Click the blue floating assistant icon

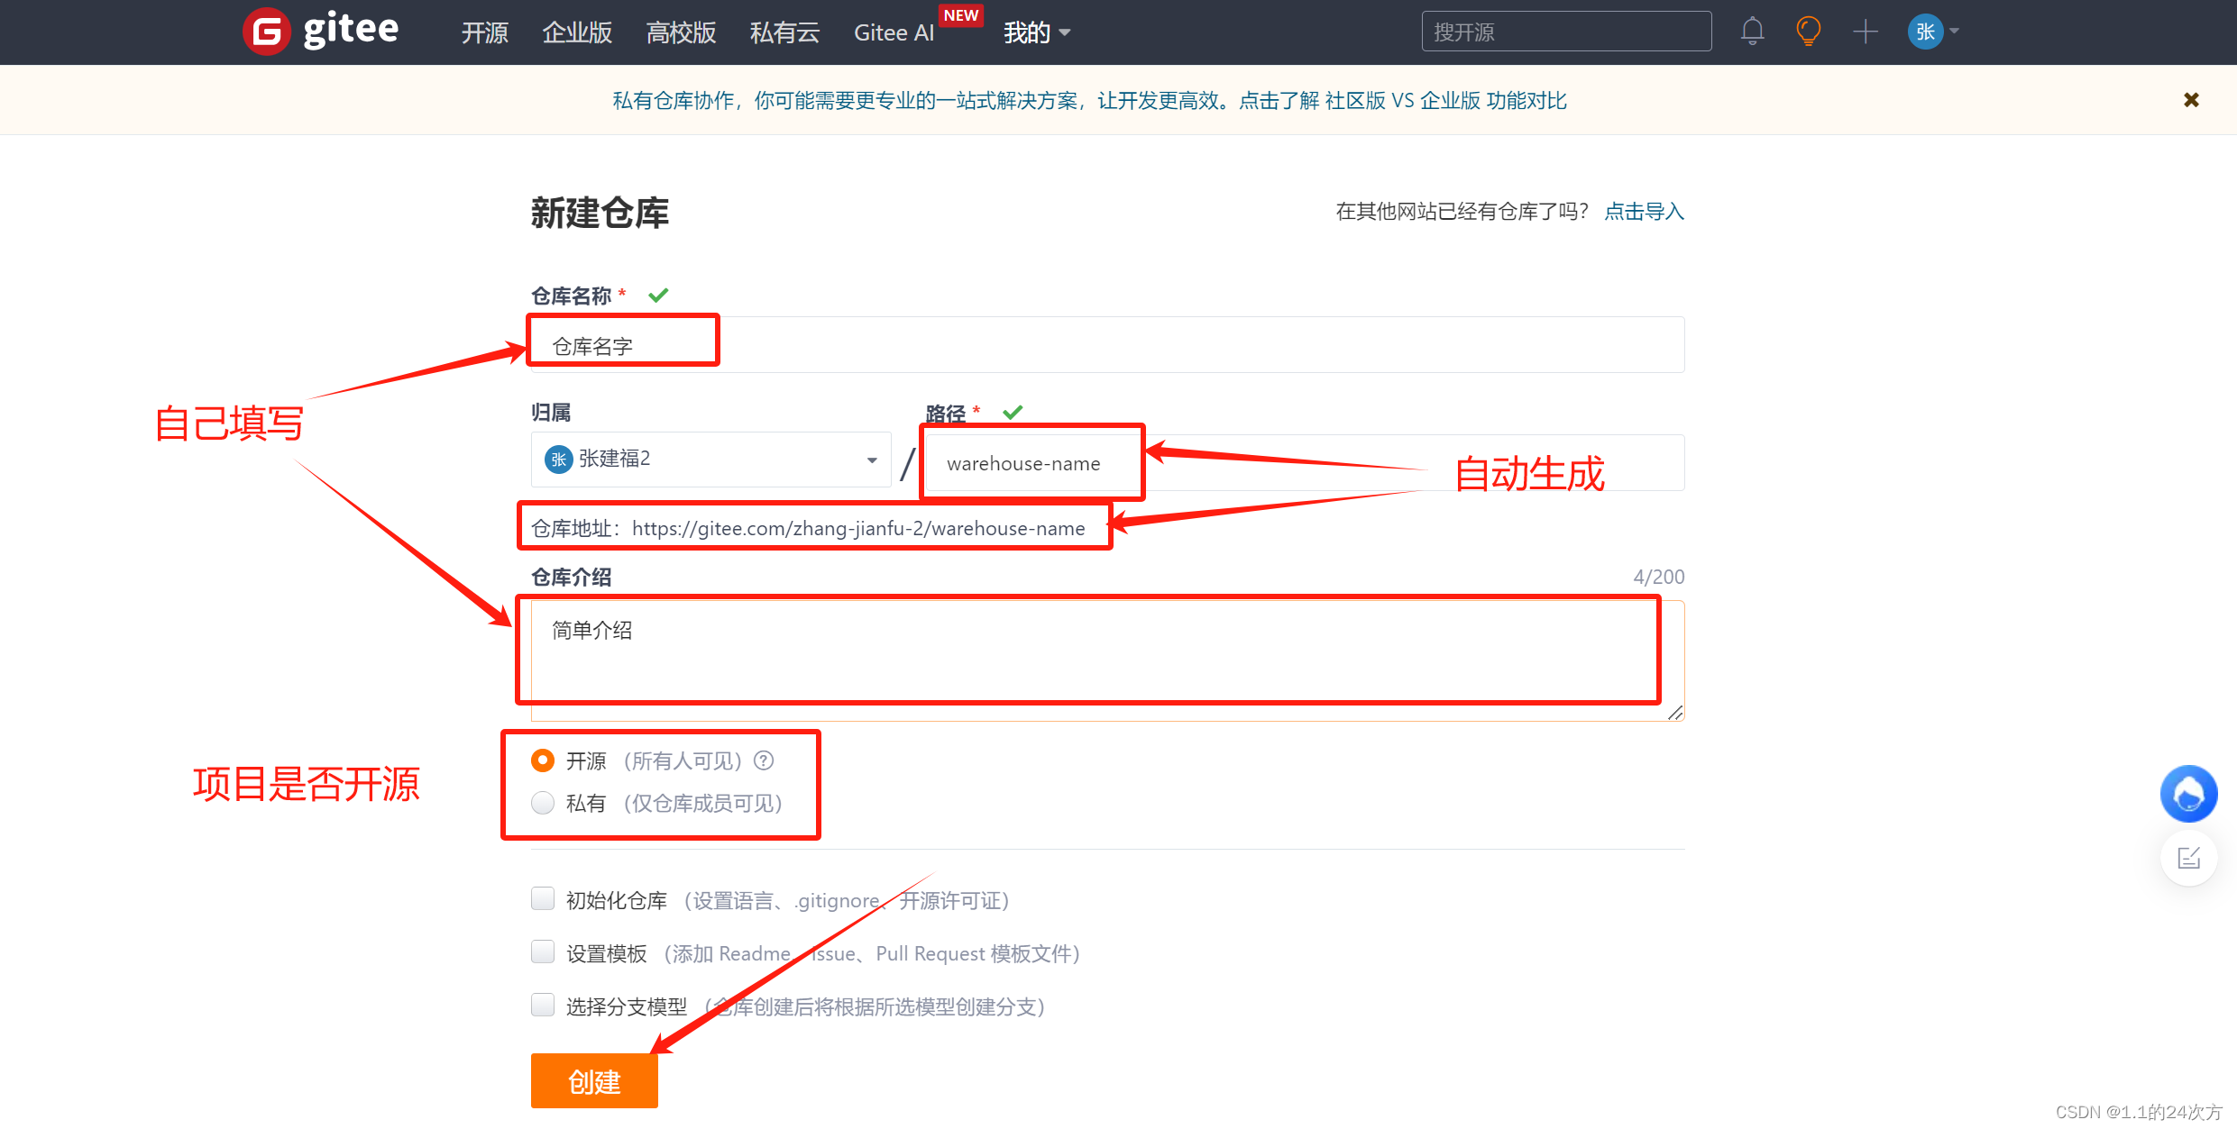point(2188,794)
